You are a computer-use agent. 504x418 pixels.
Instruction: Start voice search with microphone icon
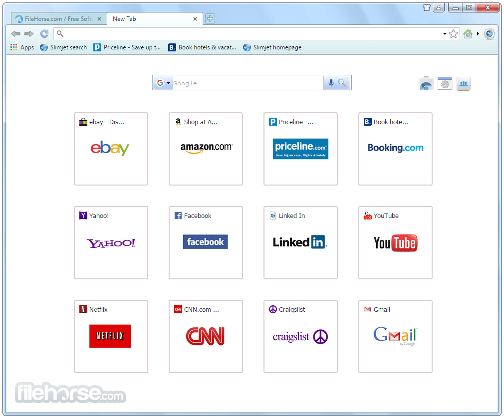tap(331, 83)
